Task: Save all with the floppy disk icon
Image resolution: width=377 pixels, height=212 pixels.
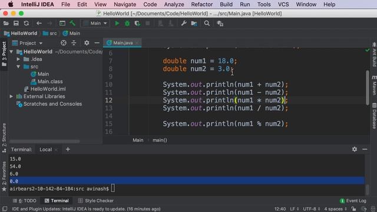Action: (x=16, y=24)
